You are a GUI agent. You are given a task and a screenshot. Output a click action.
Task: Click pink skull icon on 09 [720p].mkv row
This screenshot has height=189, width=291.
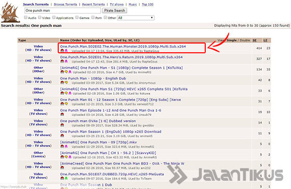tap(66, 147)
